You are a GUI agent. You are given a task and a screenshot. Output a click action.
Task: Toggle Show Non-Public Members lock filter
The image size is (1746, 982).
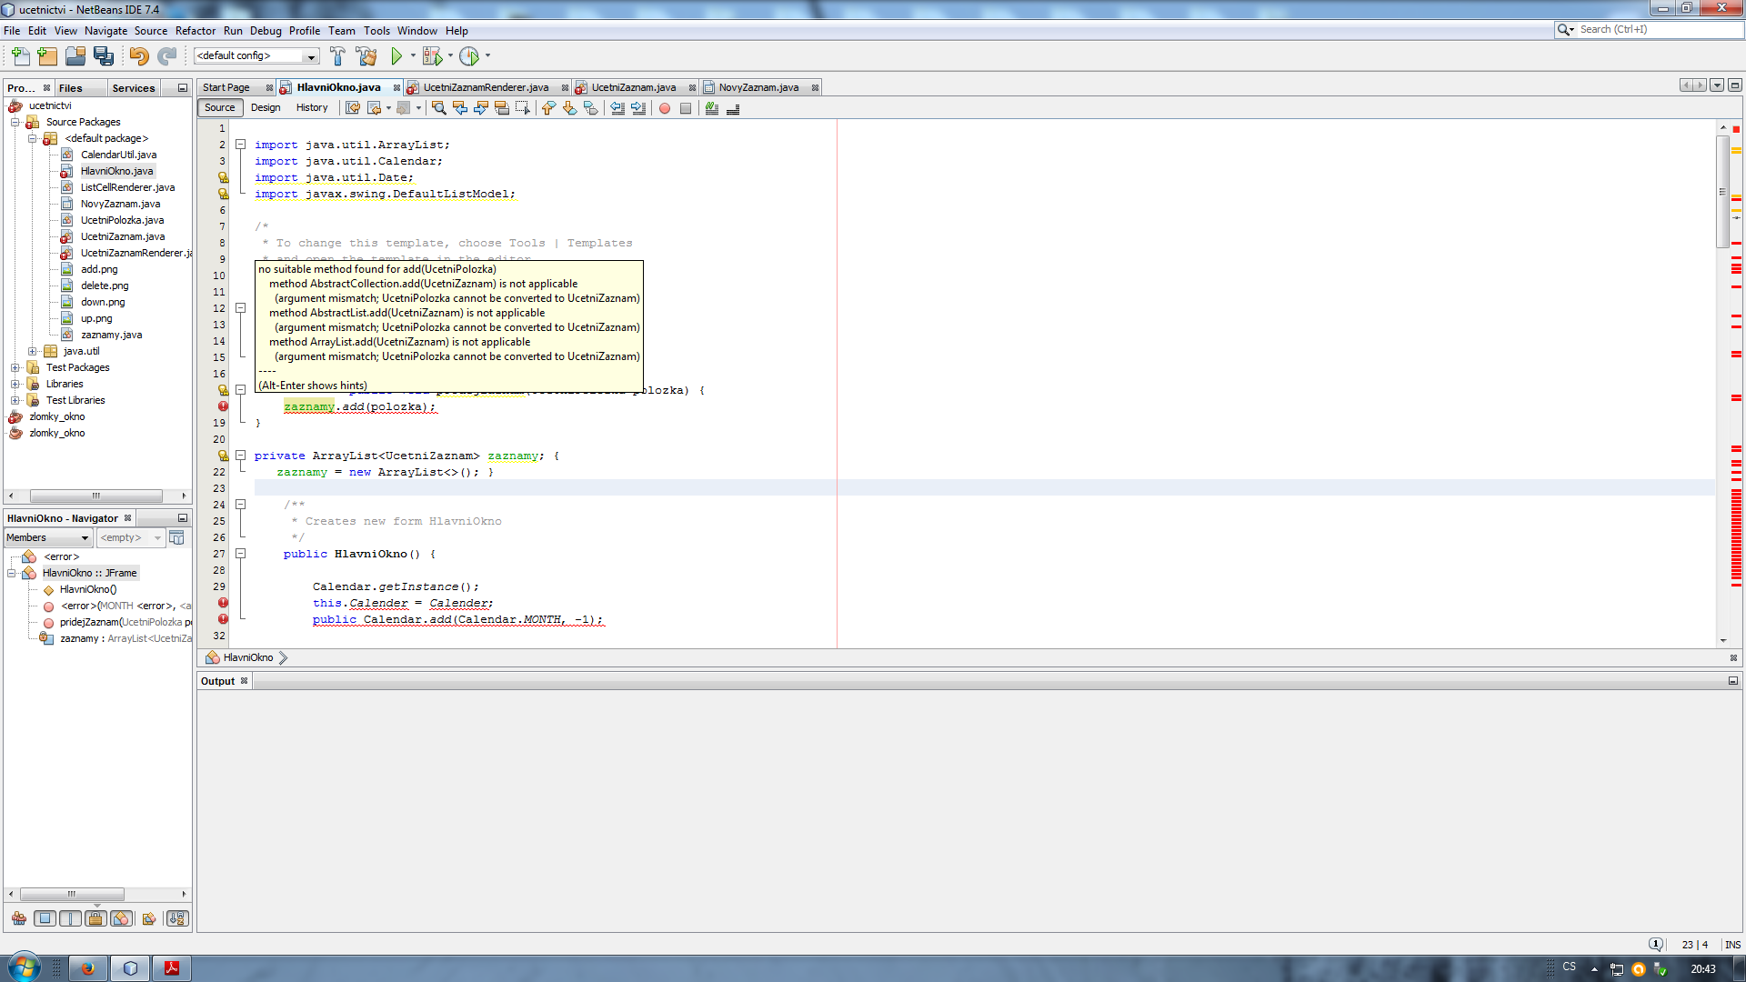95,918
